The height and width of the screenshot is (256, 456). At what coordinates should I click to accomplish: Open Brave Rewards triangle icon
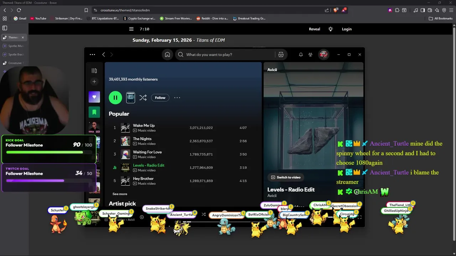click(x=344, y=10)
